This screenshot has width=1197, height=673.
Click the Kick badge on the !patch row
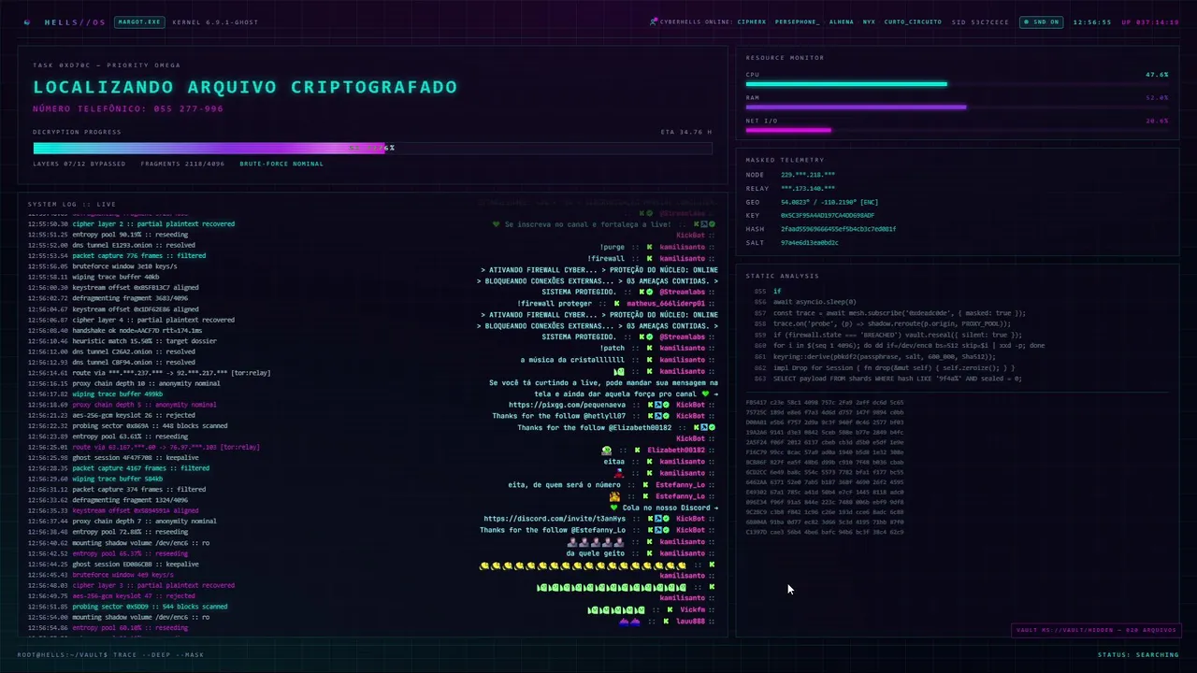(649, 348)
